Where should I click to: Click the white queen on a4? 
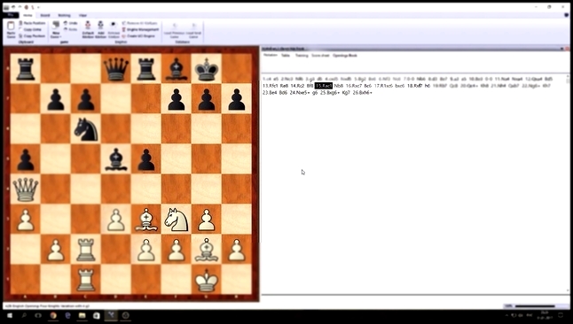coord(26,189)
